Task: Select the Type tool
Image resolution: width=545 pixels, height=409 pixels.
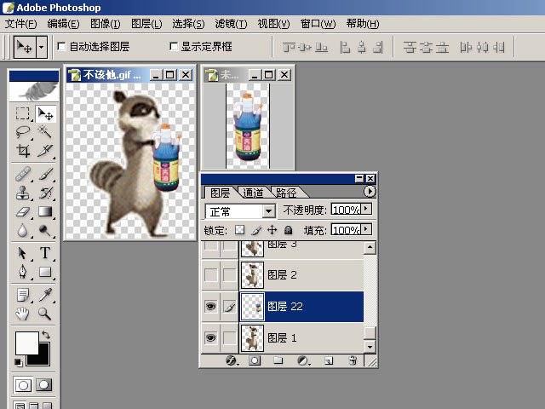Action: (45, 253)
